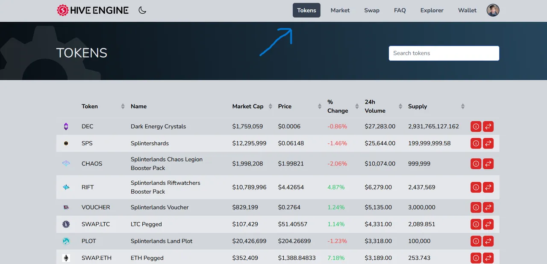The width and height of the screenshot is (547, 264).
Task: Open info for RIFT token
Action: click(476, 187)
